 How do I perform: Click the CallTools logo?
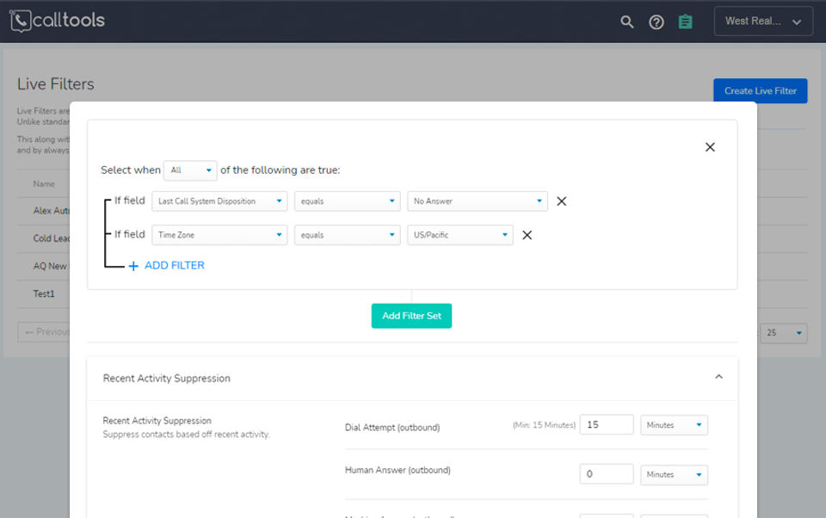point(57,21)
